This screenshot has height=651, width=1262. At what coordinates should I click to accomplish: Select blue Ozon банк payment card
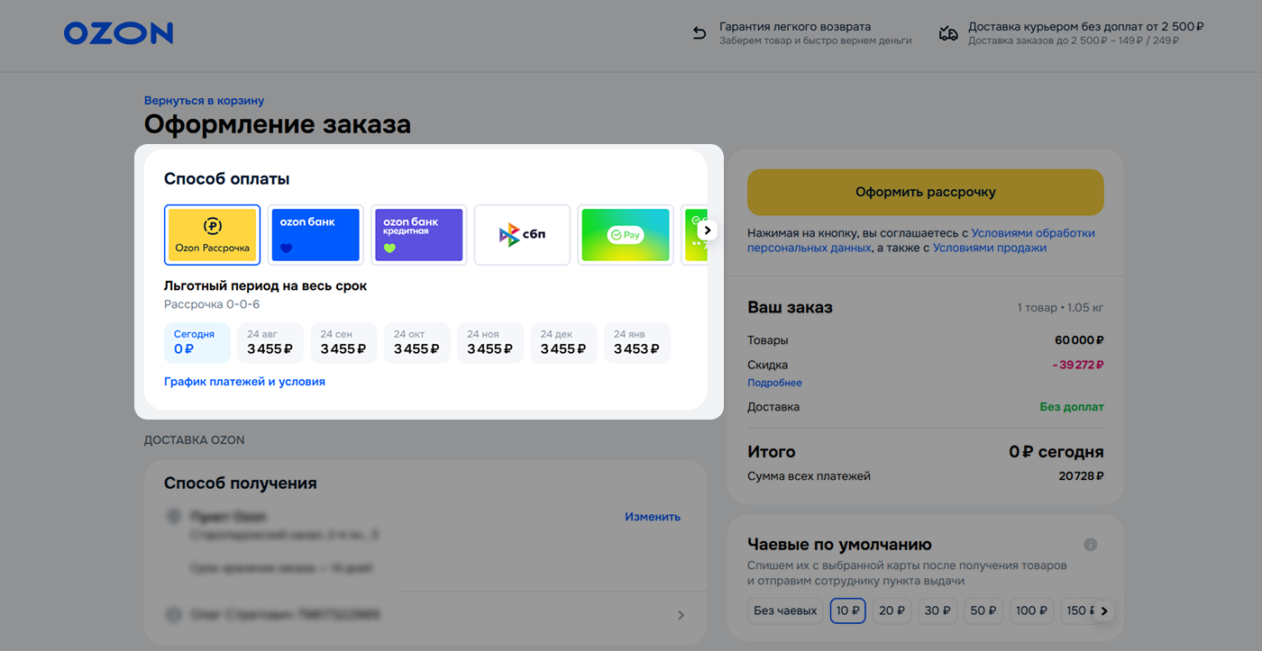[x=315, y=235]
